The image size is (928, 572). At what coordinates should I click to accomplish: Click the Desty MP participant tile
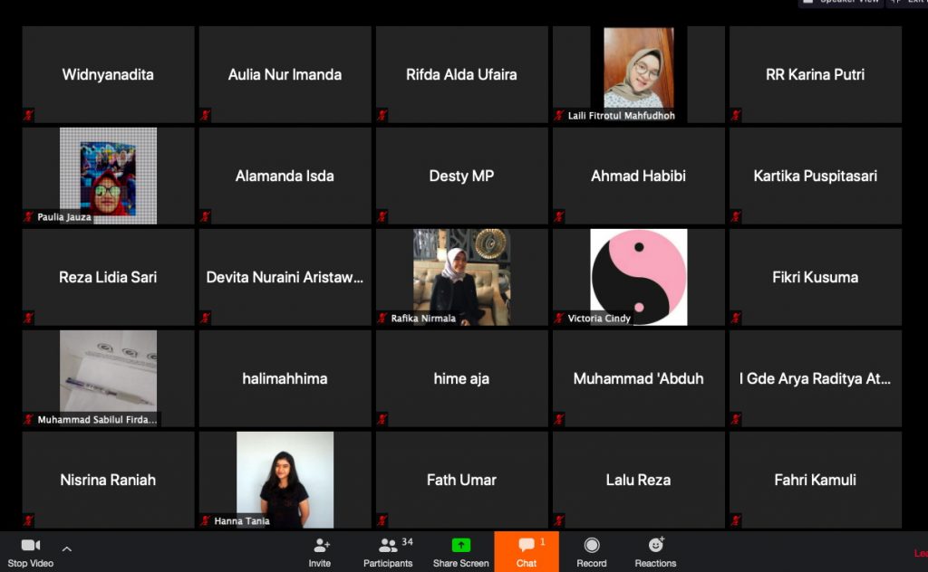pos(461,176)
